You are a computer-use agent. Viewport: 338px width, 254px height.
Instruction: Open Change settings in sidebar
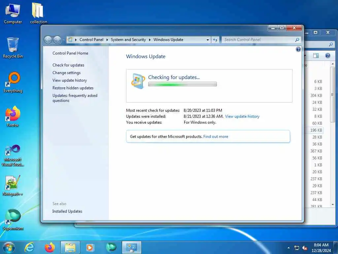pyautogui.click(x=66, y=73)
